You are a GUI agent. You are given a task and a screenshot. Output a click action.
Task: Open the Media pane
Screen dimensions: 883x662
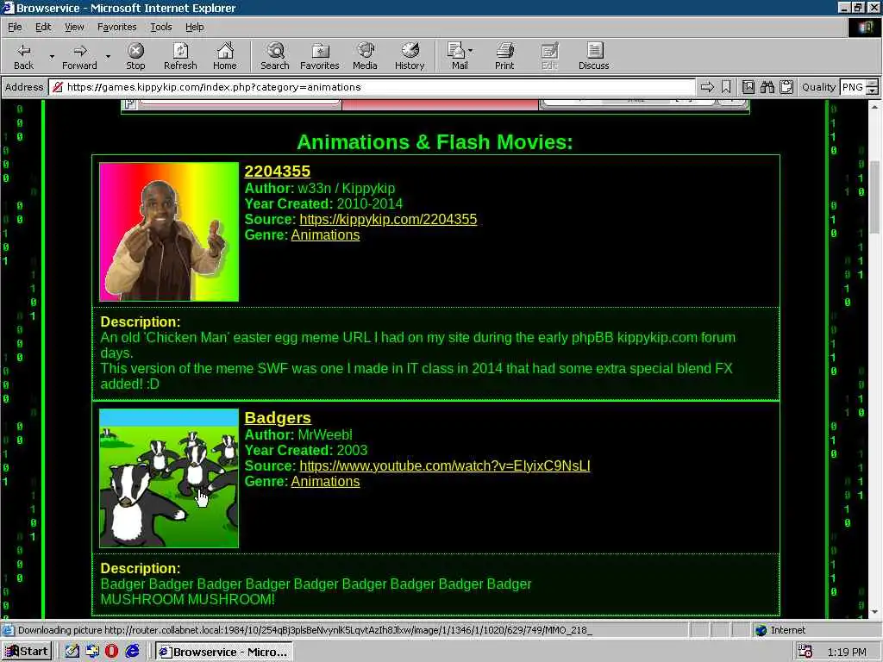(x=365, y=56)
